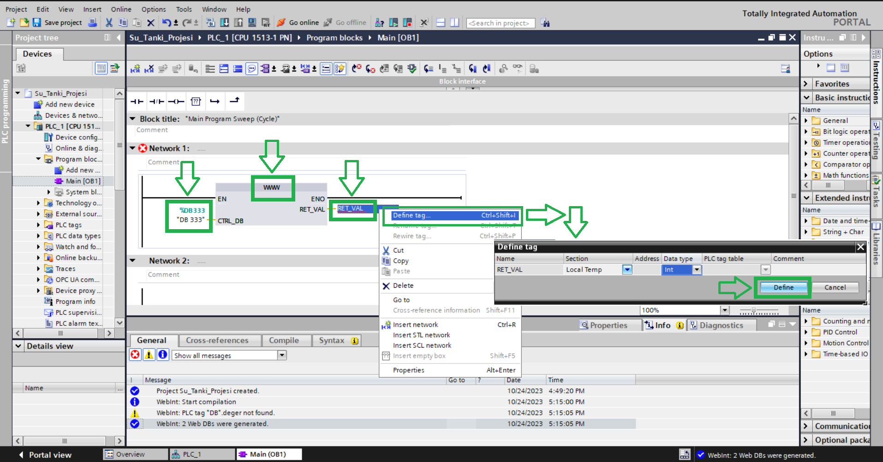Viewport: 883px width, 462px height.
Task: Click the Go online icon
Action: (281, 23)
